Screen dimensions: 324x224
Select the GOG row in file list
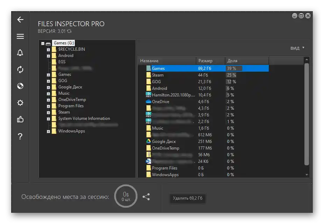pyautogui.click(x=203, y=82)
